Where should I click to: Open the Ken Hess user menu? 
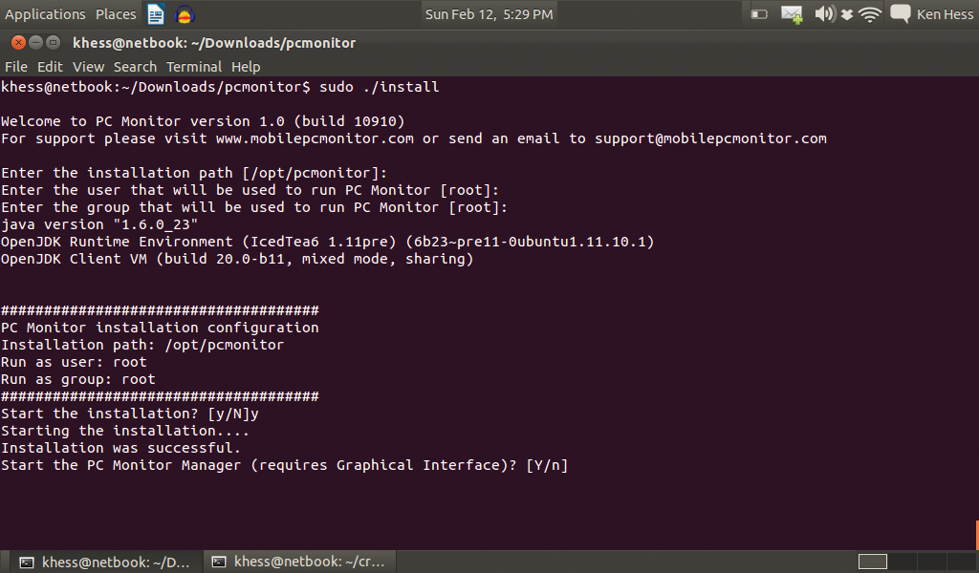pyautogui.click(x=945, y=14)
